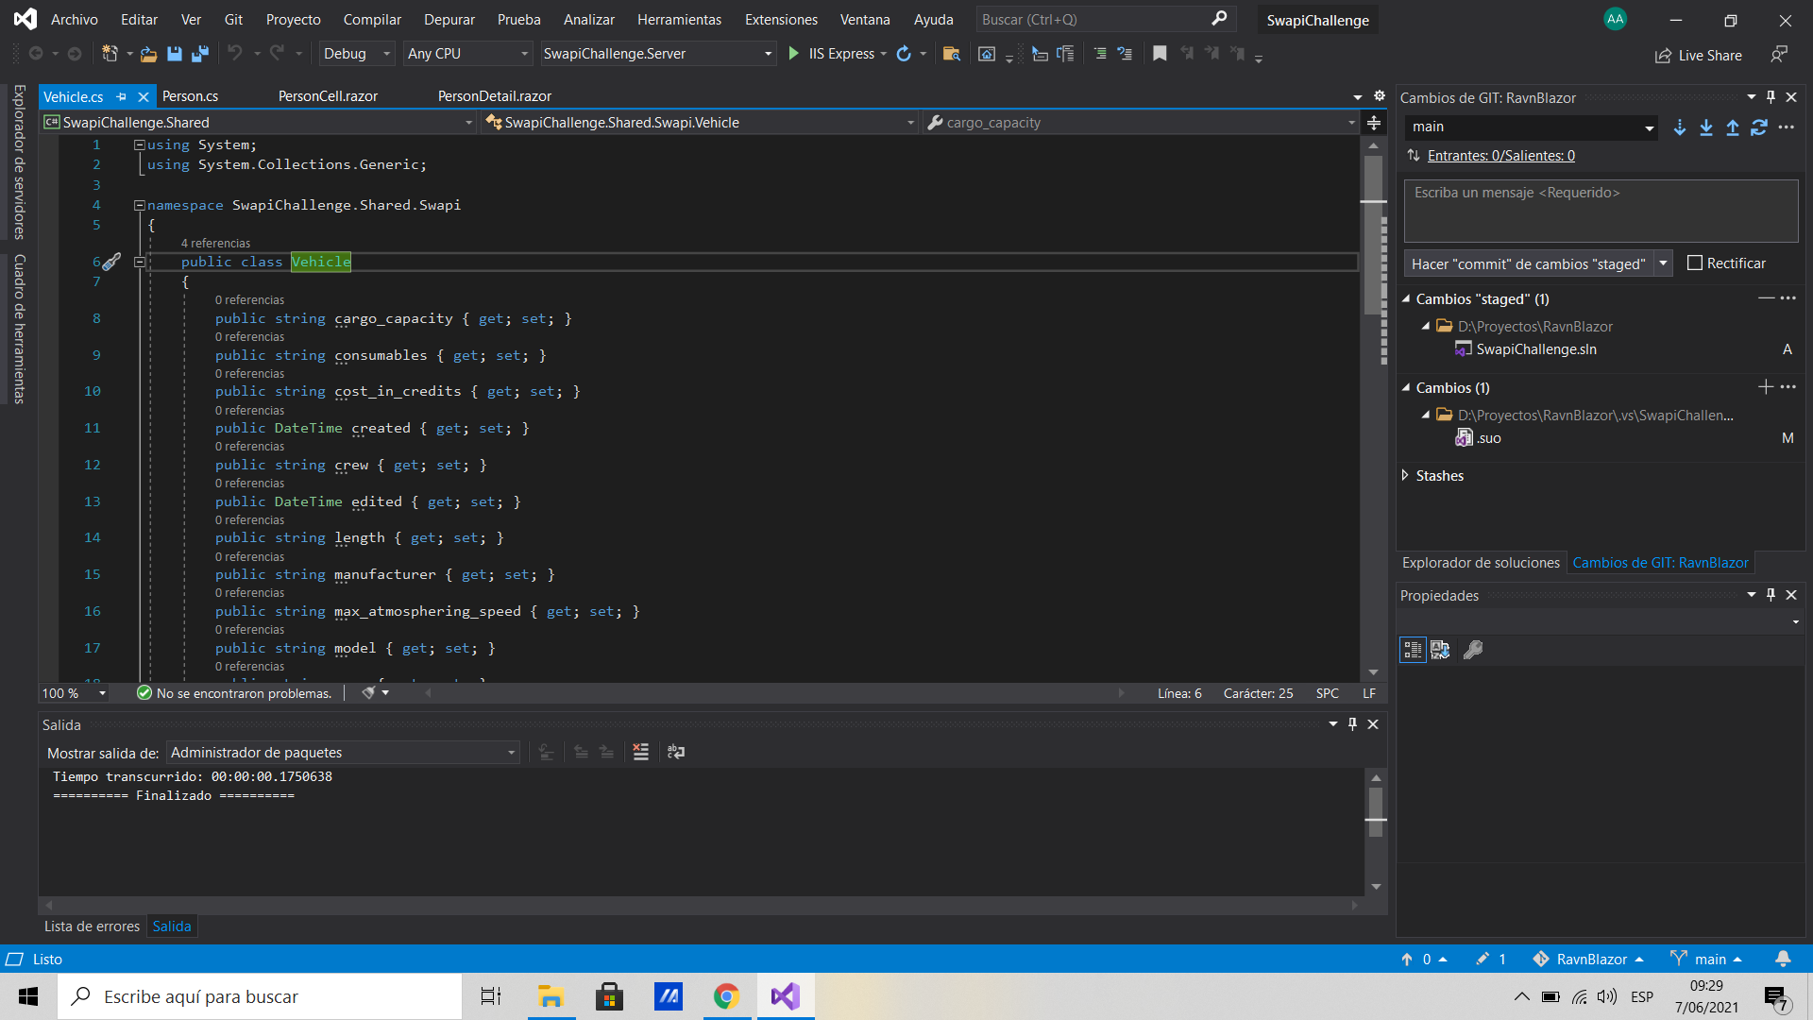This screenshot has width=1813, height=1020.
Task: Open the Git menu
Action: 232,19
